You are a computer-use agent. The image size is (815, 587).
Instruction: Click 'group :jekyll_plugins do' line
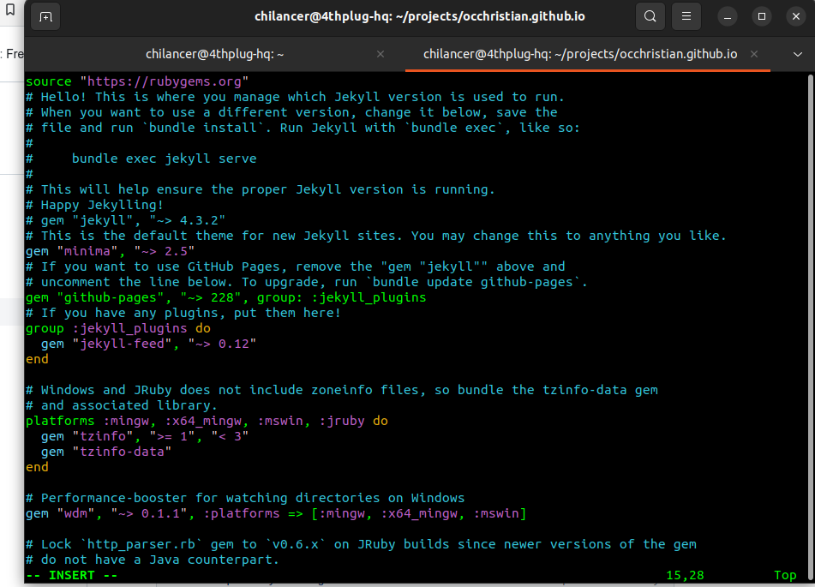point(118,328)
